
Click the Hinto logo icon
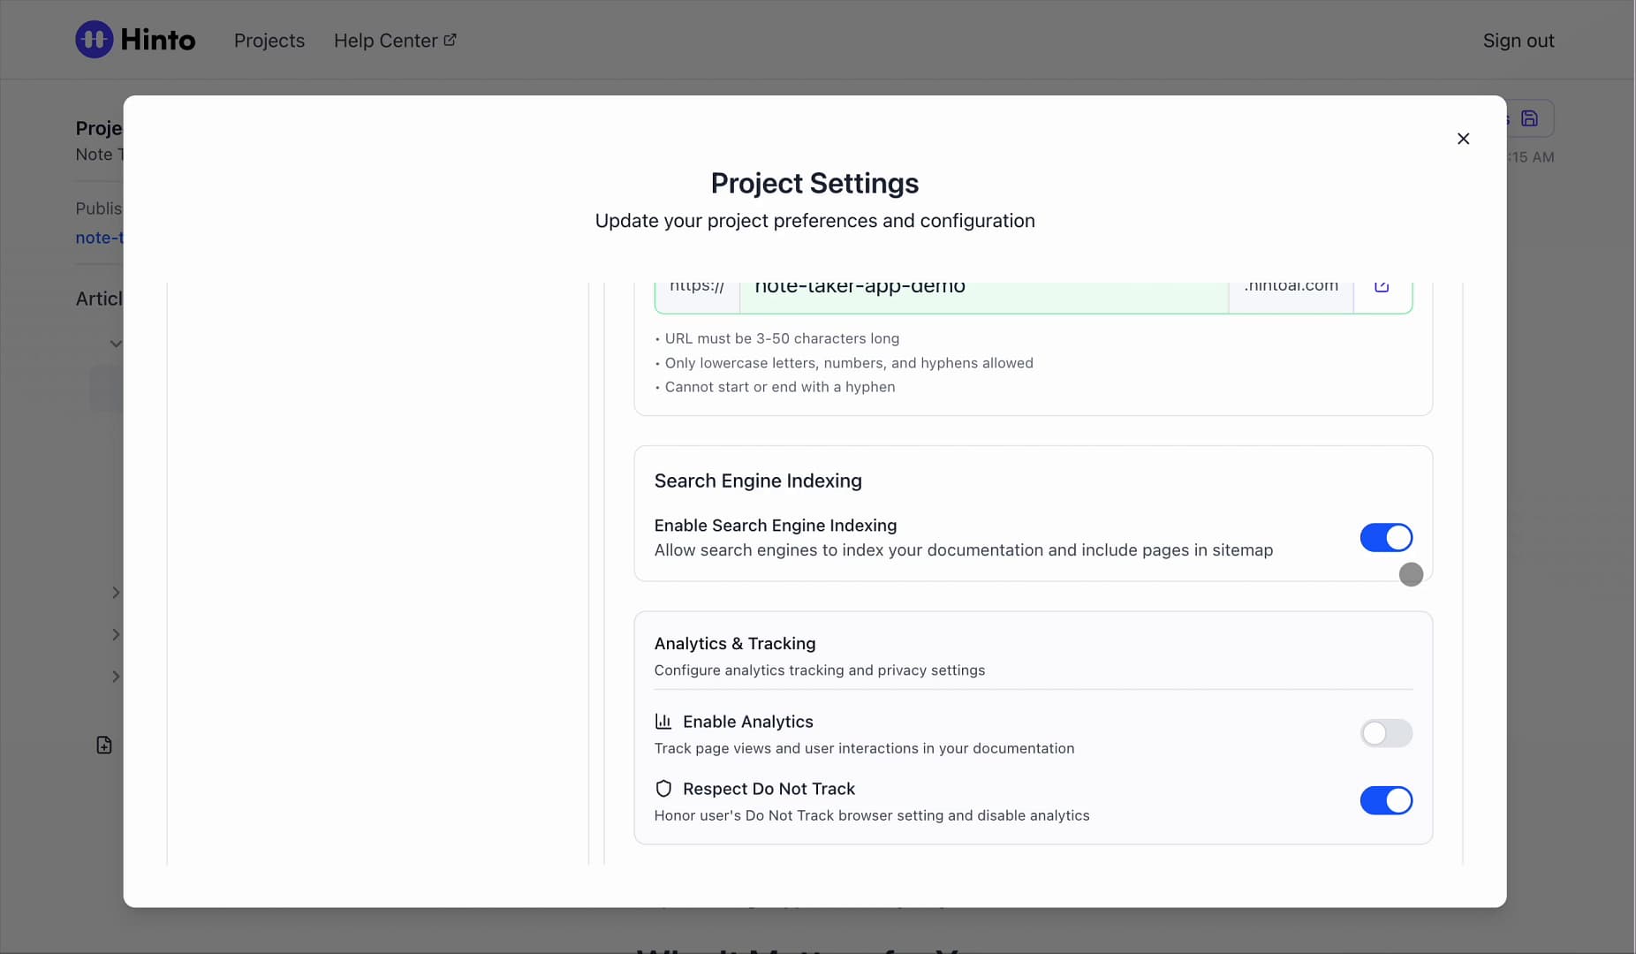(x=94, y=40)
